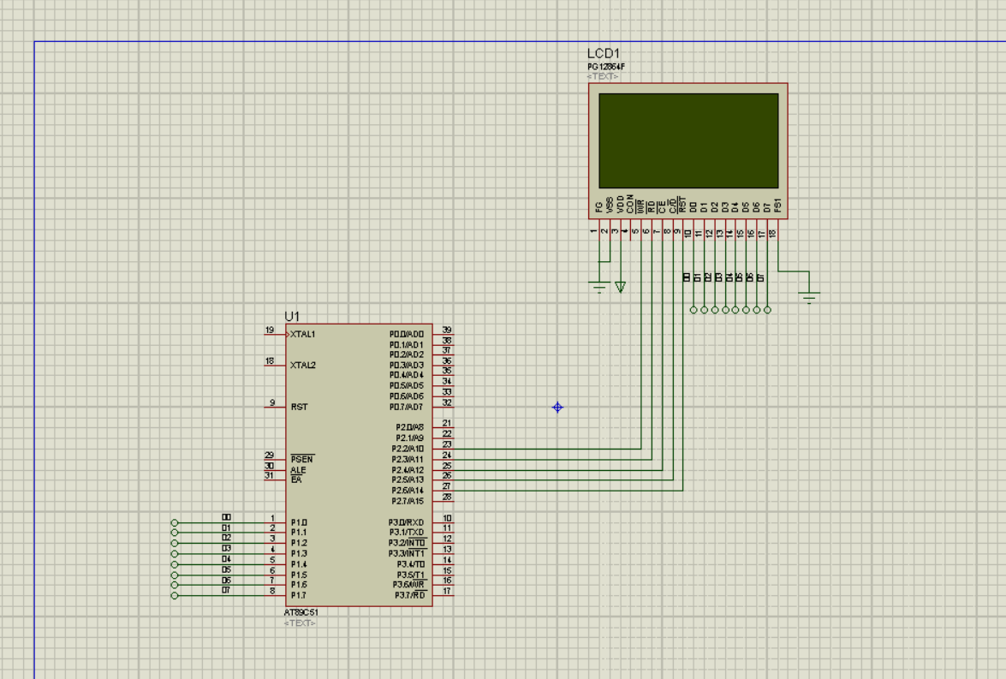Click the FS1 pin label on LCD1

coord(777,205)
